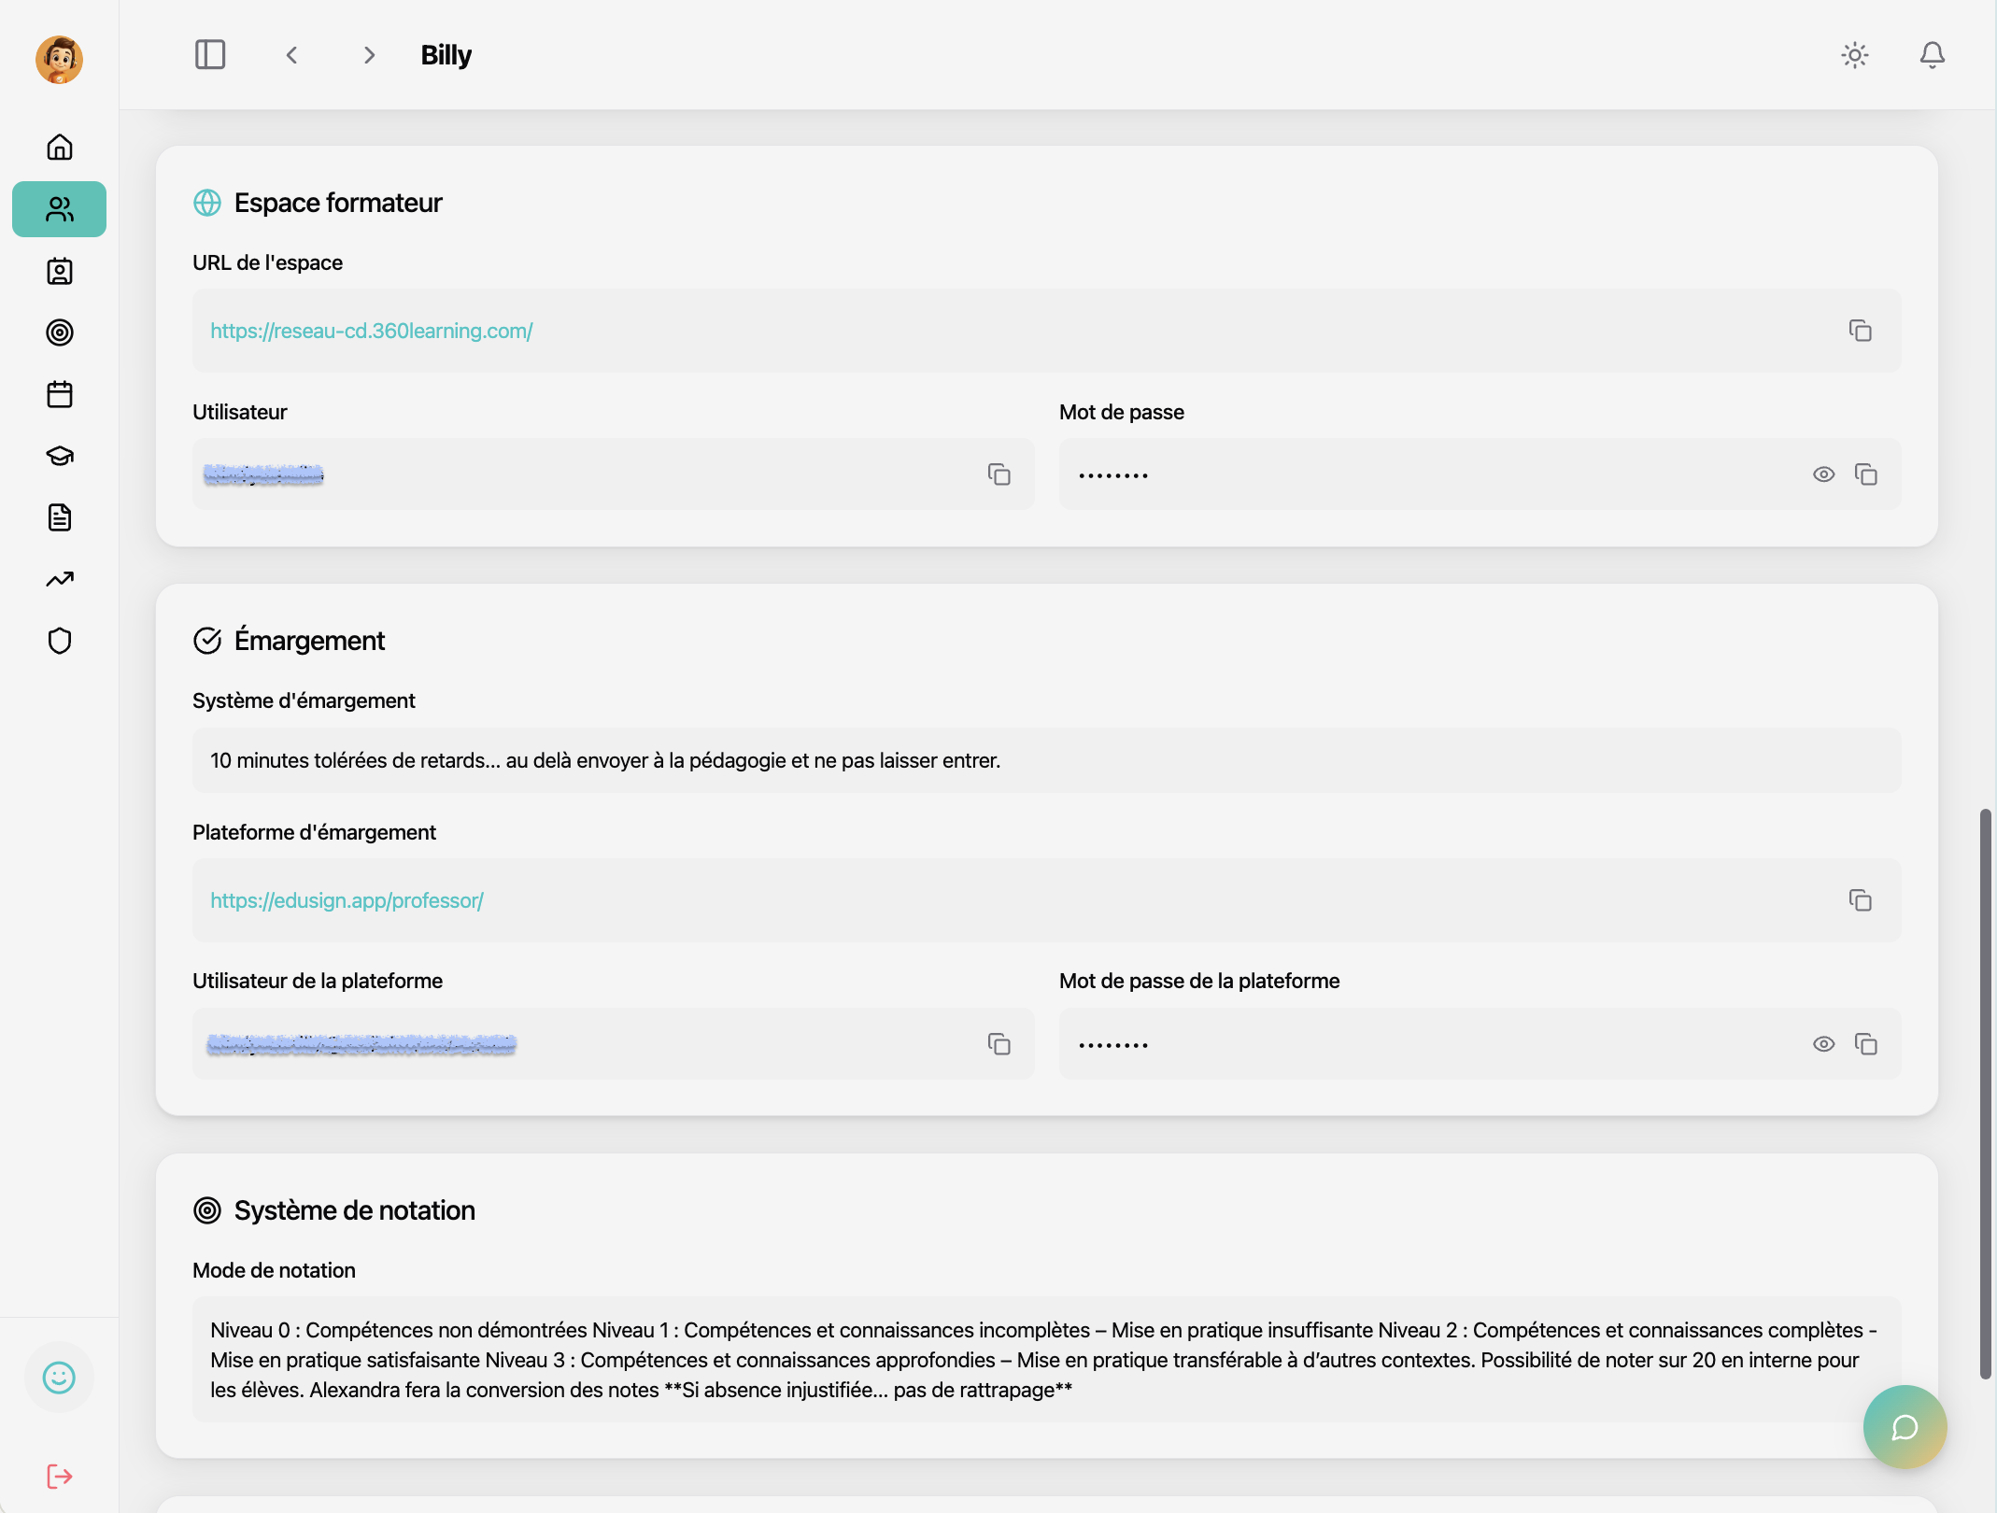The width and height of the screenshot is (1997, 1513).
Task: Open the smiley feedback menu
Action: [59, 1378]
